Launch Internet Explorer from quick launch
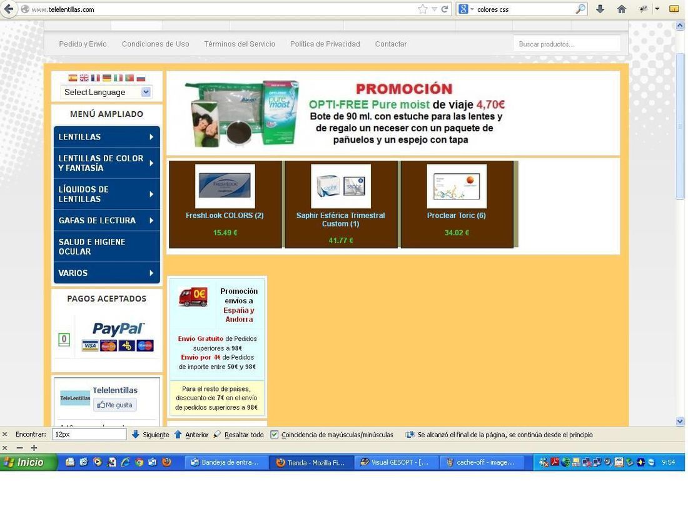Screen dimensions: 688x516 click(126, 462)
